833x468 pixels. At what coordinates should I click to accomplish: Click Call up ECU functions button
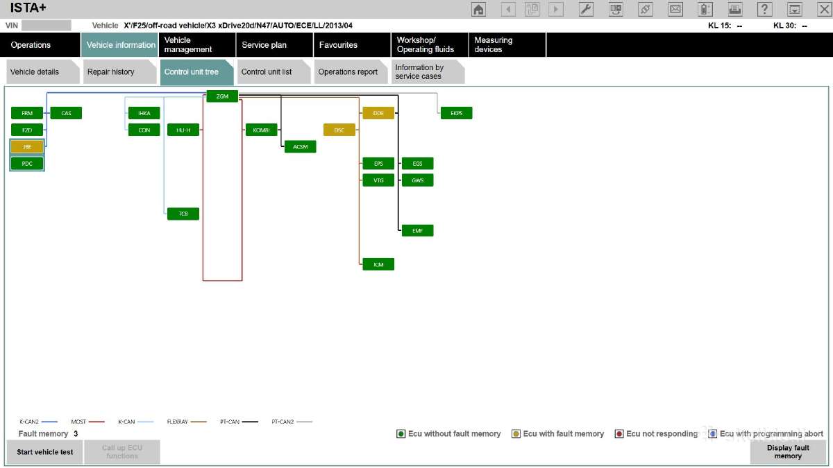(x=122, y=452)
